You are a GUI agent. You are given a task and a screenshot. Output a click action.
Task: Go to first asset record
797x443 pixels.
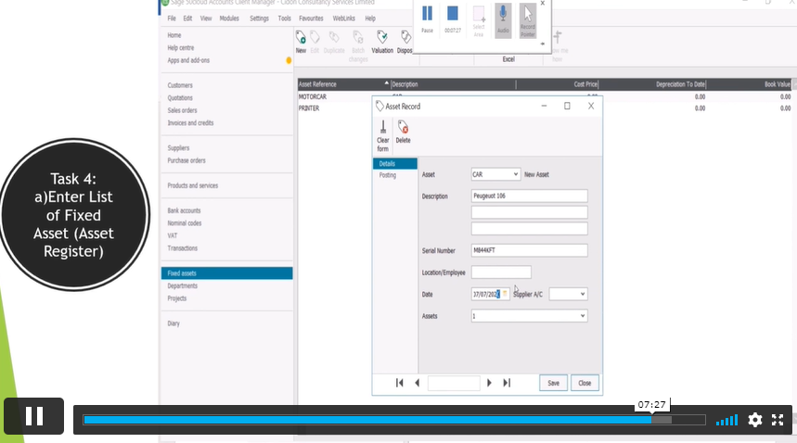pos(400,383)
